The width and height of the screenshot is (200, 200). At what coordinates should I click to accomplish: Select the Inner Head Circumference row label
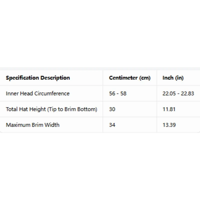coord(38,93)
